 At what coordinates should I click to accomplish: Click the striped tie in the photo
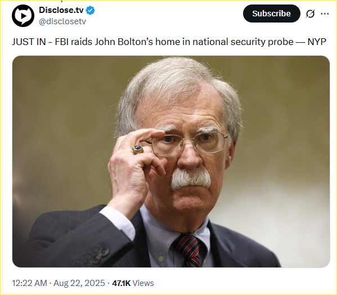coord(189,251)
